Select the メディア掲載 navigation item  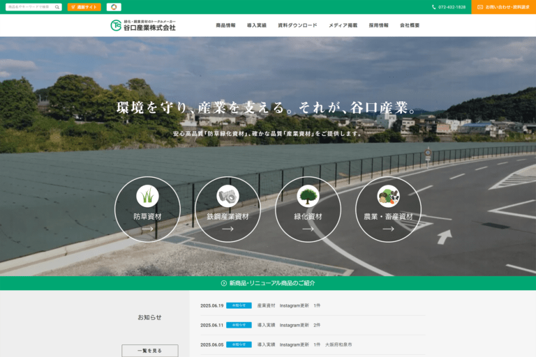[343, 25]
